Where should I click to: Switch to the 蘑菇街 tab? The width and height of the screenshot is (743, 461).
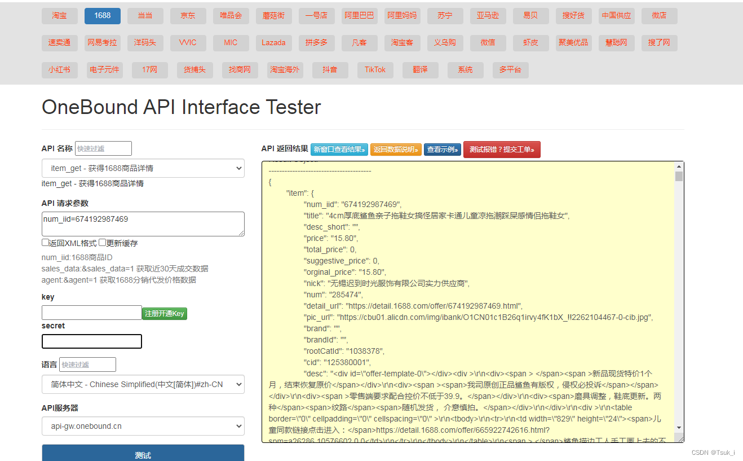[274, 16]
